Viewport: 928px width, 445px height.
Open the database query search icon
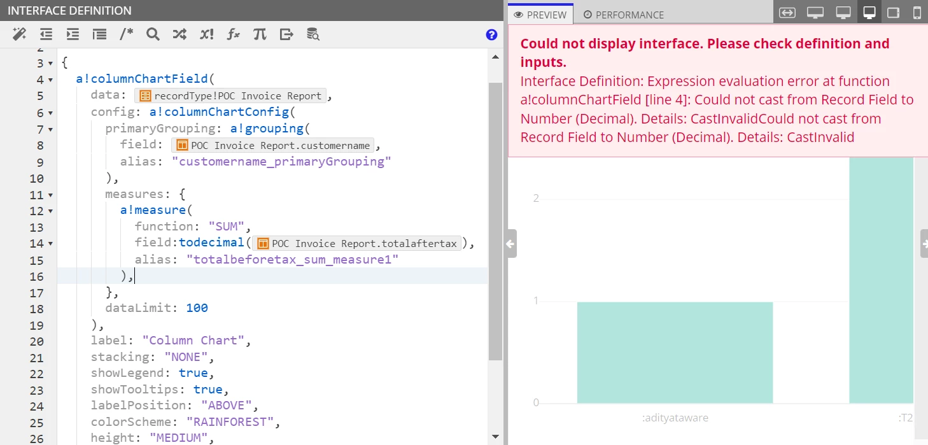pos(313,34)
